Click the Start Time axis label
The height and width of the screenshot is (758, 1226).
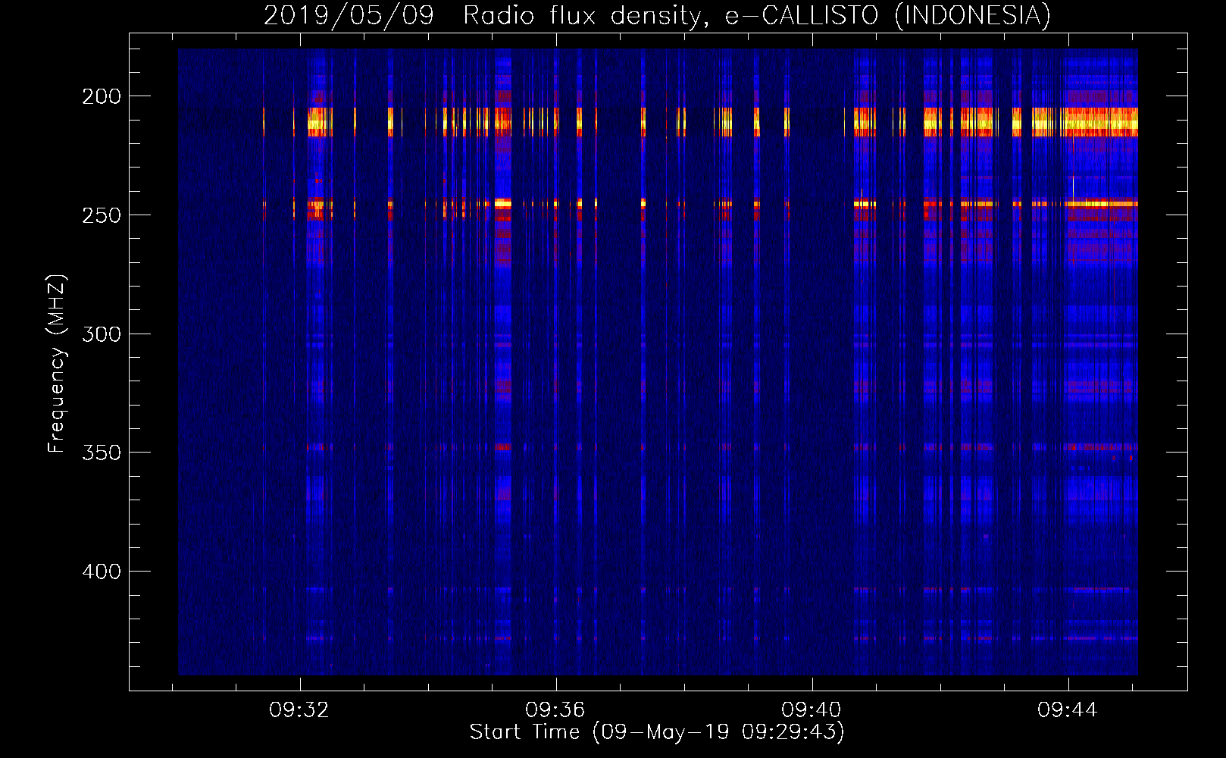[x=657, y=732]
